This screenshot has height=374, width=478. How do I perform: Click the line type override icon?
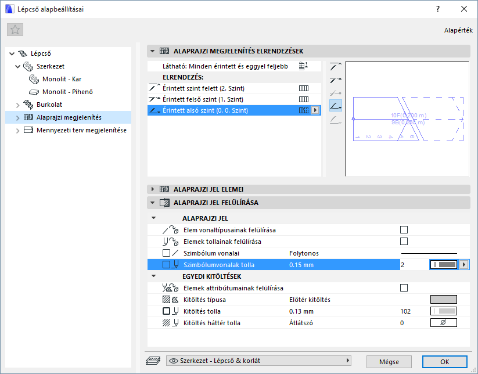[170, 230]
